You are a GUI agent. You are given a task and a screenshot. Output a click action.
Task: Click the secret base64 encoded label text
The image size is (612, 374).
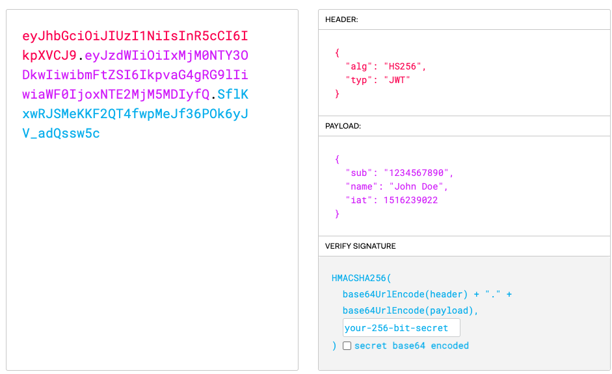412,346
